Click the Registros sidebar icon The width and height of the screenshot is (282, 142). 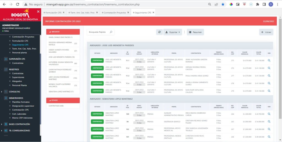tap(6, 69)
